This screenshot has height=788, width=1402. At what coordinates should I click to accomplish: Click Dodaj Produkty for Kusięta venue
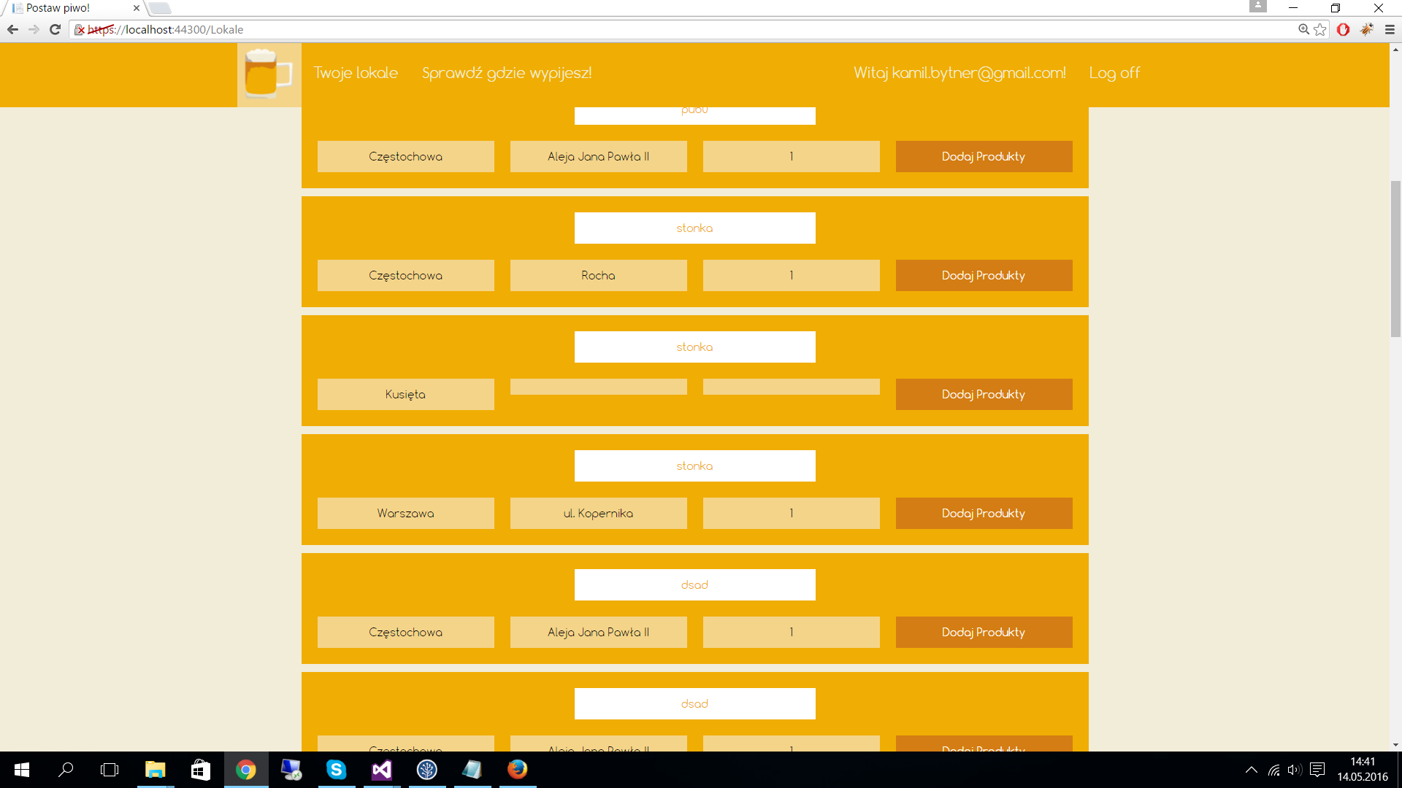coord(984,395)
